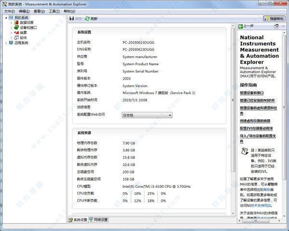Click the remaining disk value 158 GB
Image resolution: width=289 pixels, height=231 pixels.
click(x=129, y=179)
